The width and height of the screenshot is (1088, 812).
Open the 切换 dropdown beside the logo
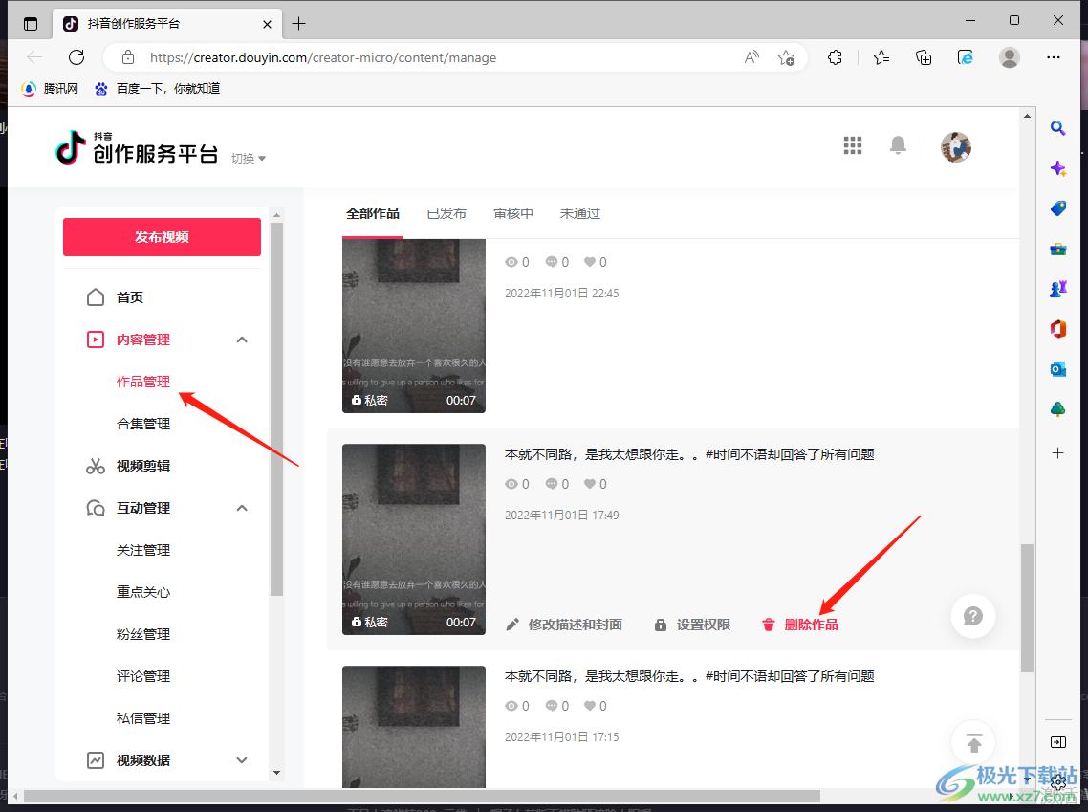tap(249, 159)
